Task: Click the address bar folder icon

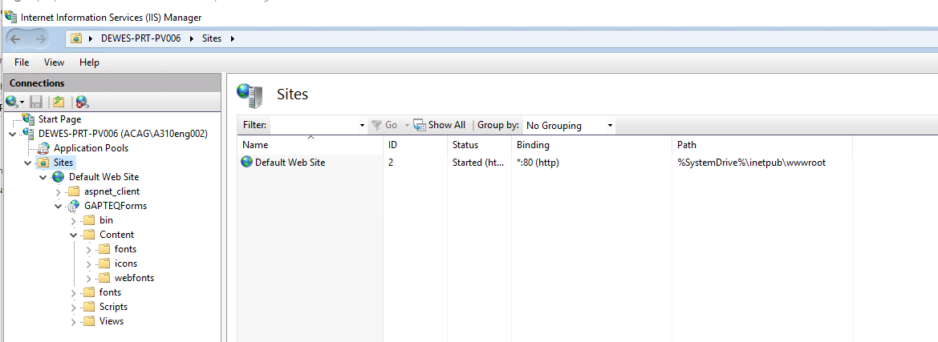Action: pos(76,38)
